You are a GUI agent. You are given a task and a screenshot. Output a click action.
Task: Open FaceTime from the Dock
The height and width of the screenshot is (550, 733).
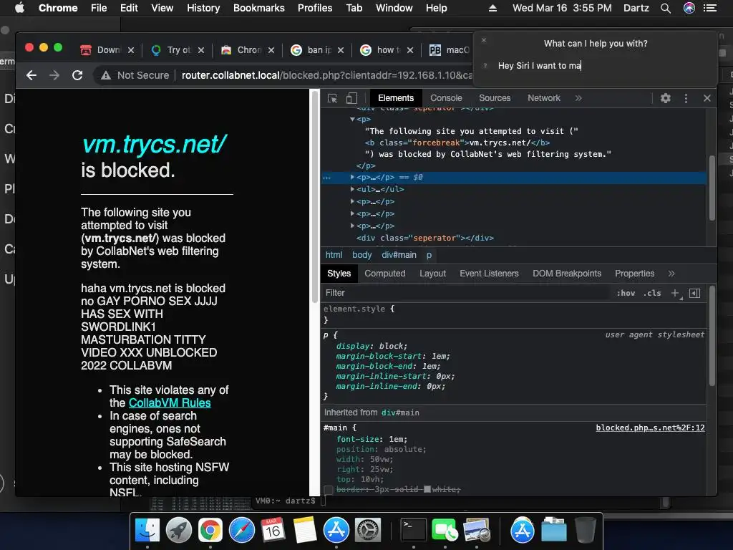click(x=445, y=531)
